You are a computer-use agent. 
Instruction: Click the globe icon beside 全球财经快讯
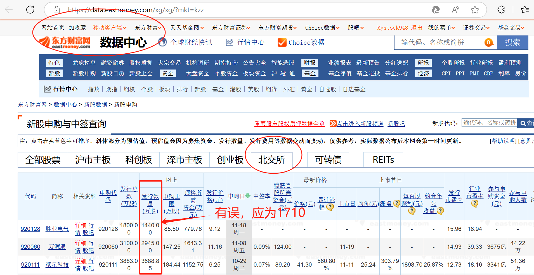click(x=162, y=42)
